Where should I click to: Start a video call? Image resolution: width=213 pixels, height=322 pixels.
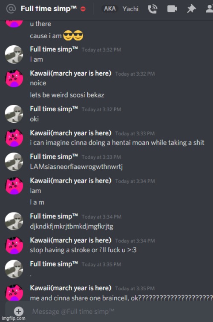coord(172,9)
